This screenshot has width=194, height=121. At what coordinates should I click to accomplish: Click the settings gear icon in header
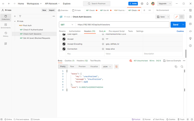[142, 4]
